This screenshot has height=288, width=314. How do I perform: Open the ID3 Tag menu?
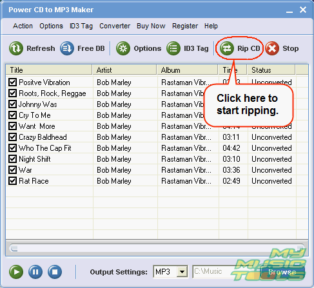(x=81, y=26)
